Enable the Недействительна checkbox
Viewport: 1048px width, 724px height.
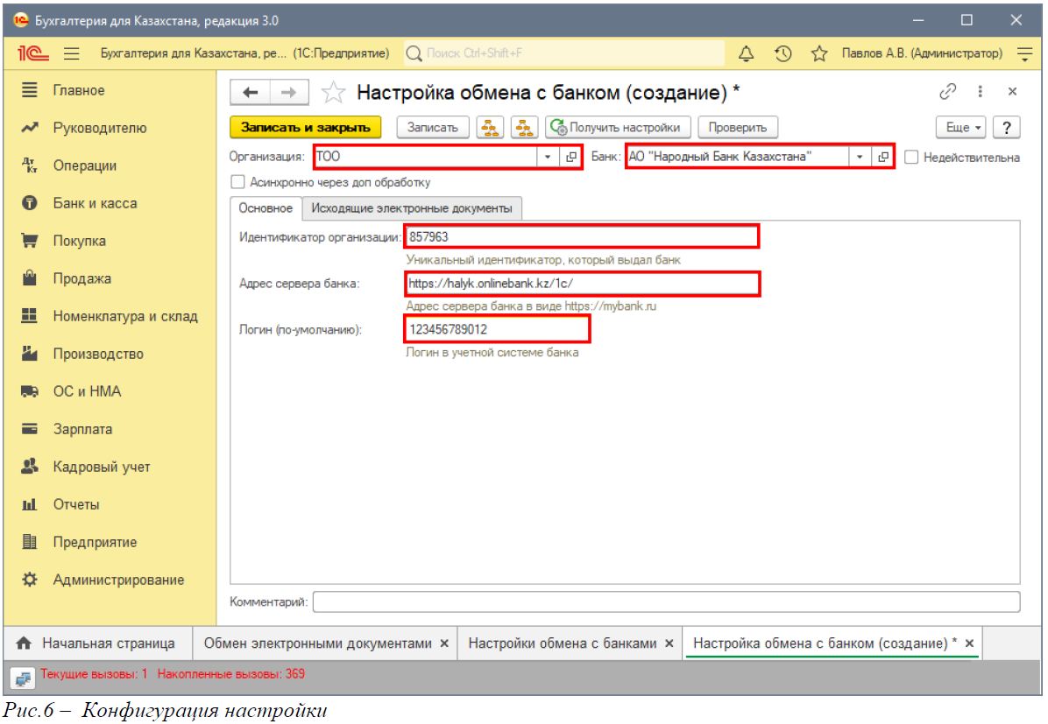coord(911,158)
